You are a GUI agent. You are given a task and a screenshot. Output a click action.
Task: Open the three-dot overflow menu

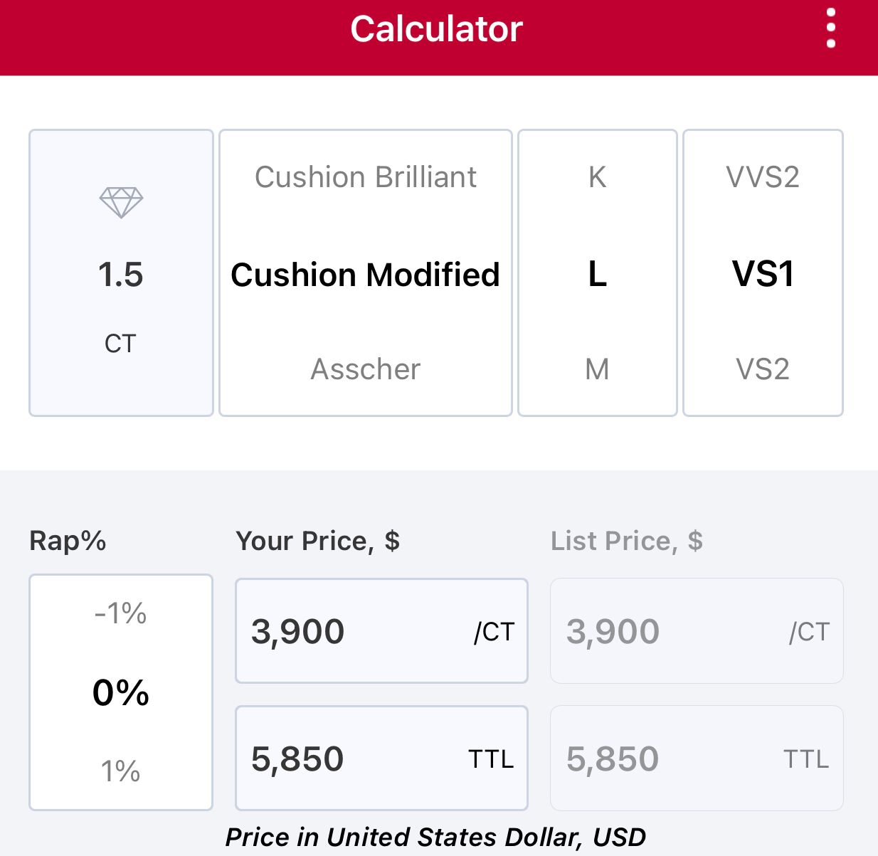830,29
